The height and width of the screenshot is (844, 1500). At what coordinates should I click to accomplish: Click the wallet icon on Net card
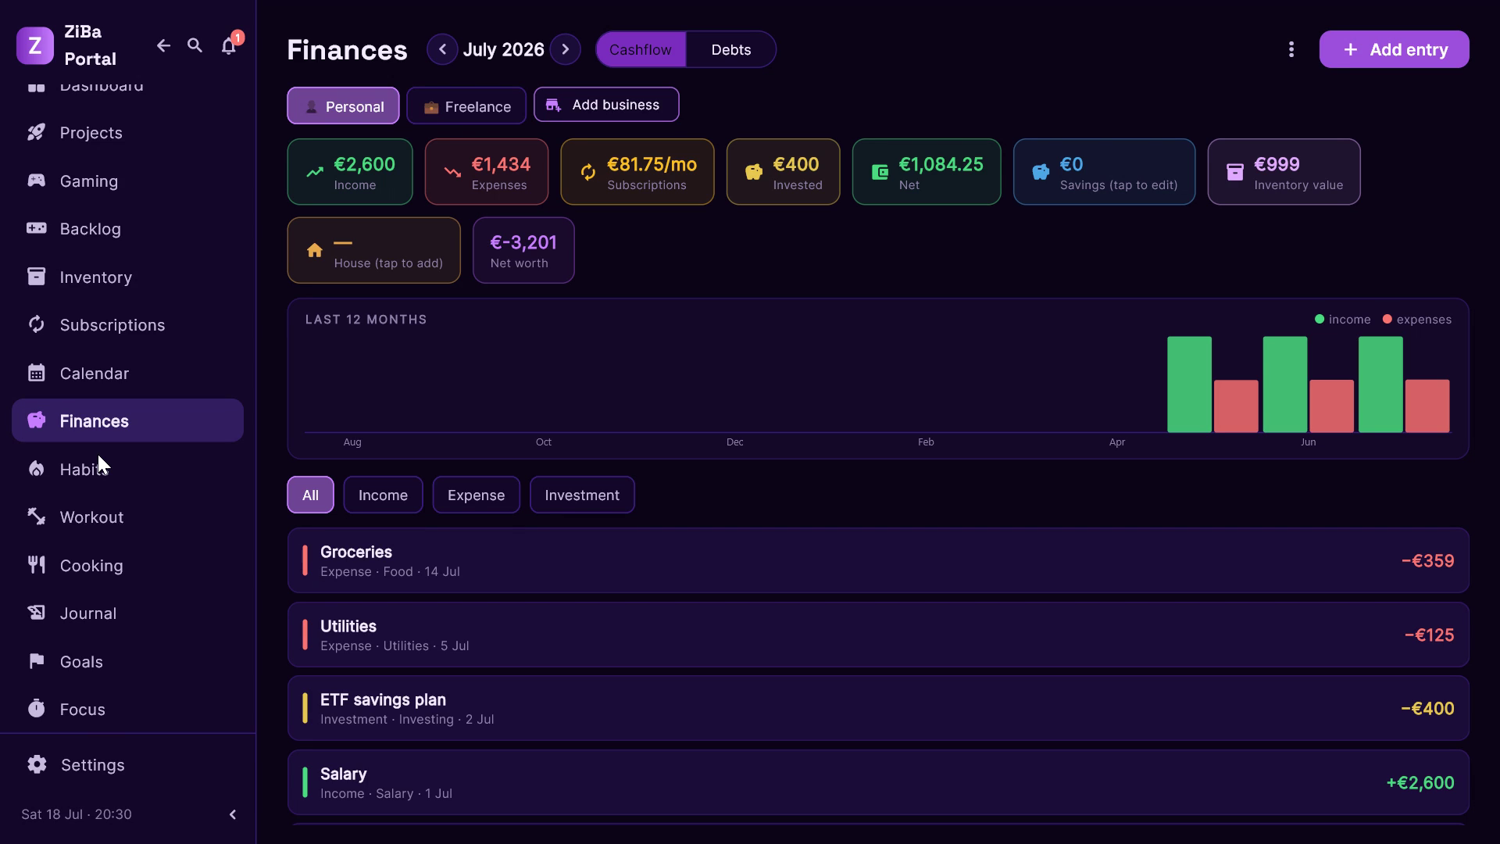[880, 172]
